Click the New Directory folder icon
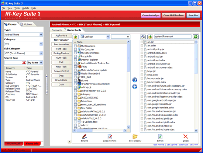The image size is (203, 153). tap(135, 136)
